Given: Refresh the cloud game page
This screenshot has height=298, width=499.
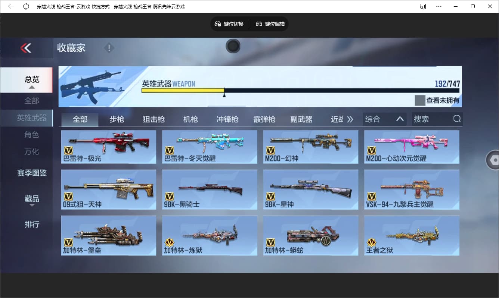Looking at the screenshot, I should click(x=26, y=6).
